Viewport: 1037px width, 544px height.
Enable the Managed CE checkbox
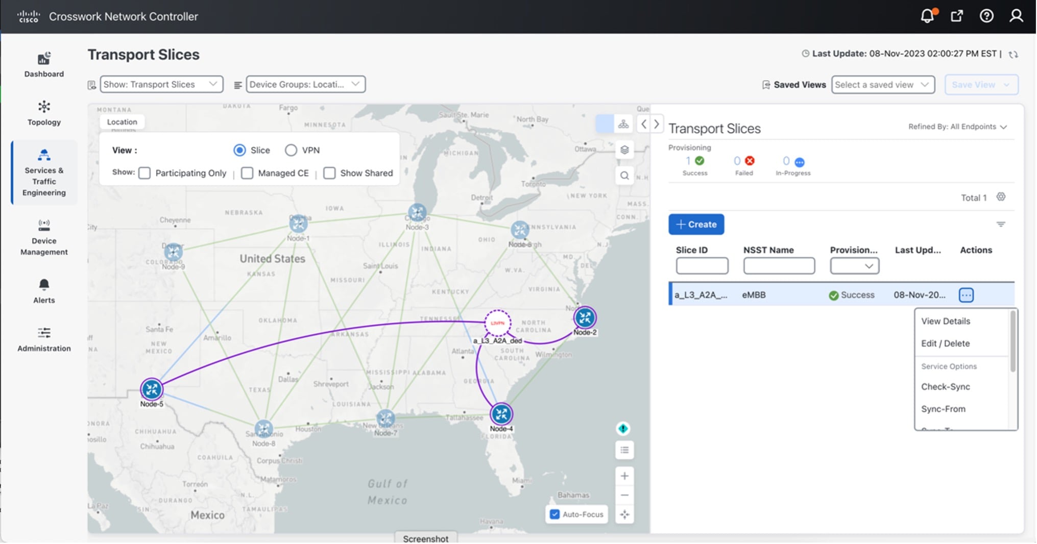[247, 173]
